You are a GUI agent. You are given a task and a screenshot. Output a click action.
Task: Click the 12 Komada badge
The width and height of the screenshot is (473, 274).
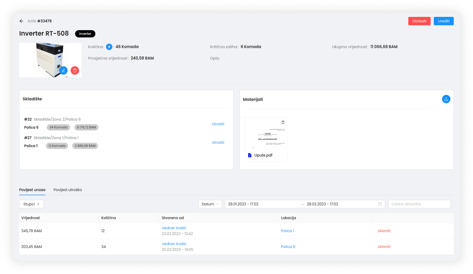(x=57, y=146)
